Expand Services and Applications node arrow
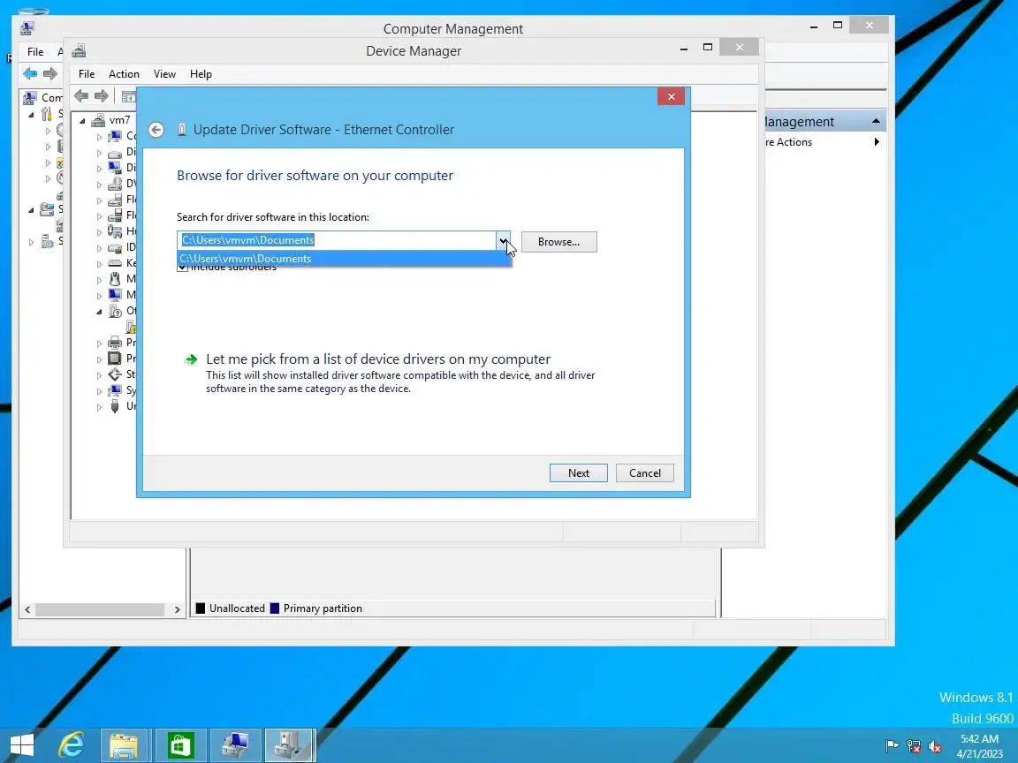This screenshot has height=763, width=1018. pos(31,243)
